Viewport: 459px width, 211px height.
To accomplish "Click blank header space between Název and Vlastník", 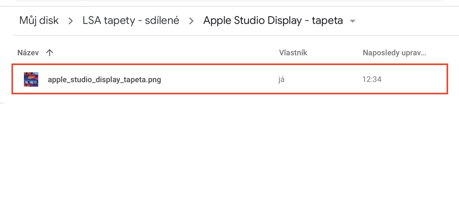I will pos(164,53).
